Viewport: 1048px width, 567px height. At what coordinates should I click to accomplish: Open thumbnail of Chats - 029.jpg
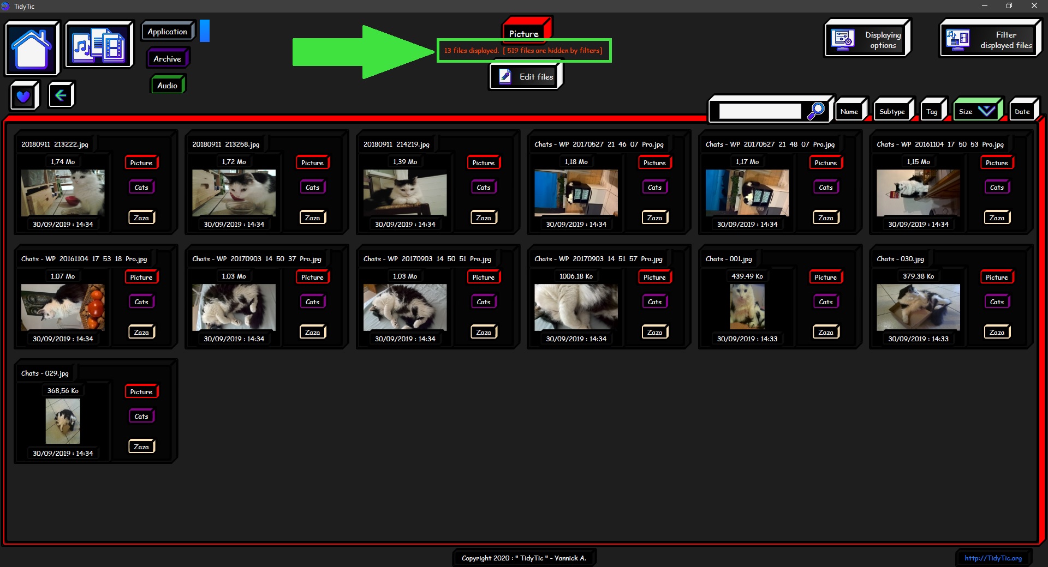[63, 421]
